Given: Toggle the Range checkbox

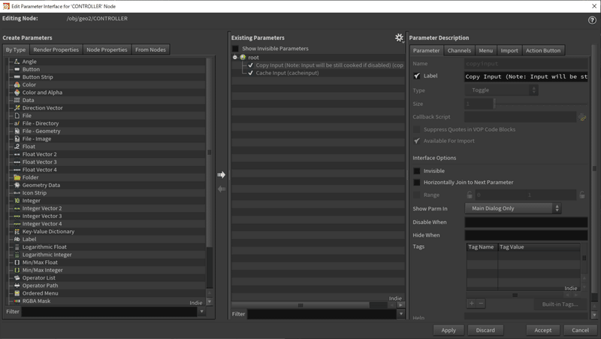Looking at the screenshot, I should coord(417,195).
